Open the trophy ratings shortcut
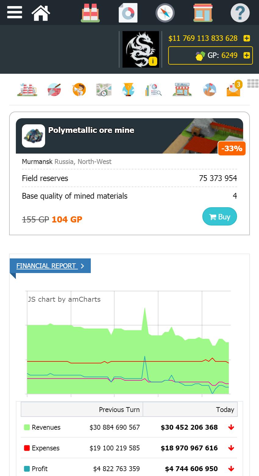 coord(128,90)
